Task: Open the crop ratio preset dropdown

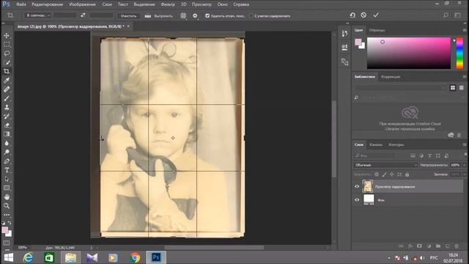Action: 37,15
